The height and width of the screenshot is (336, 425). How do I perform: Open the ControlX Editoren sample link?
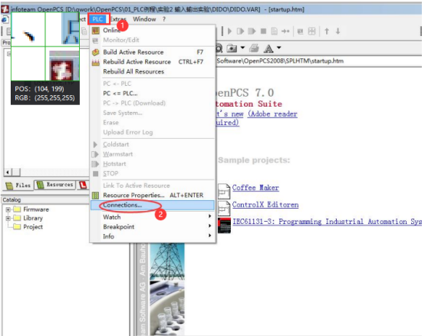click(265, 205)
